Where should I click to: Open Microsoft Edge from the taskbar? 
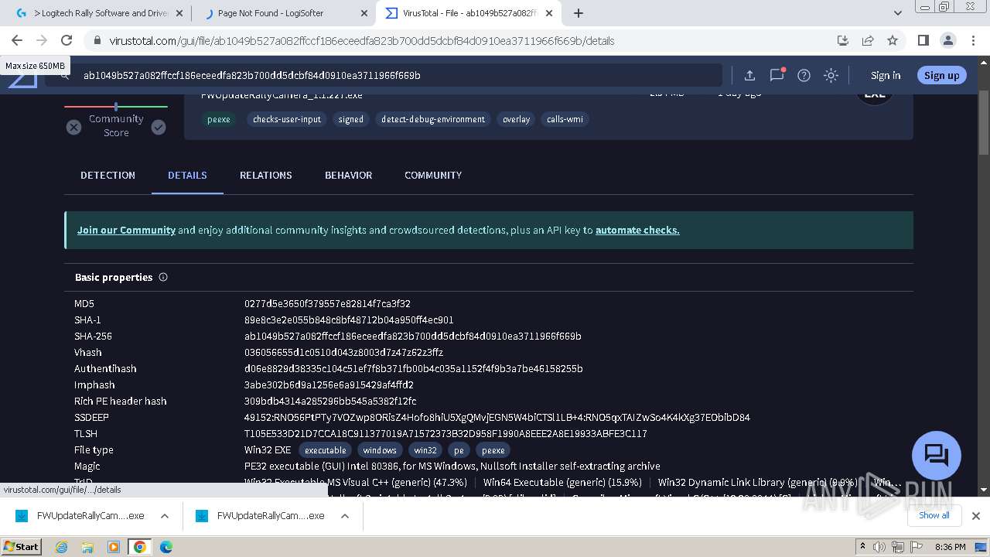click(166, 546)
